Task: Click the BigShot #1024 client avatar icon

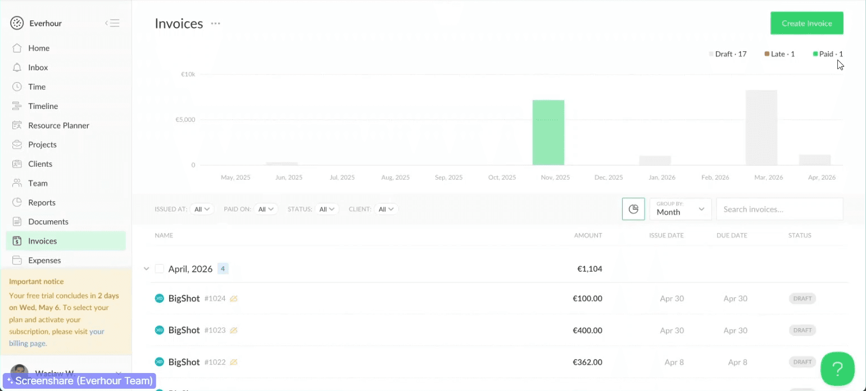Action: pyautogui.click(x=159, y=298)
